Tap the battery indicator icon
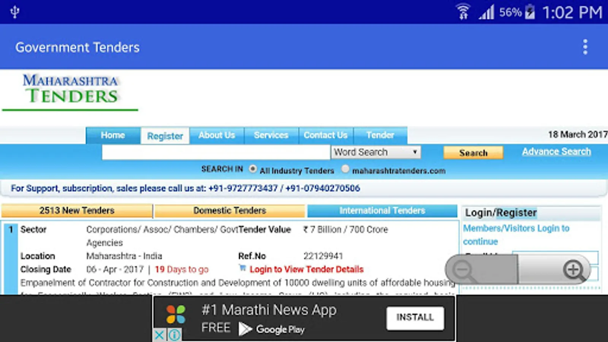 click(x=530, y=12)
